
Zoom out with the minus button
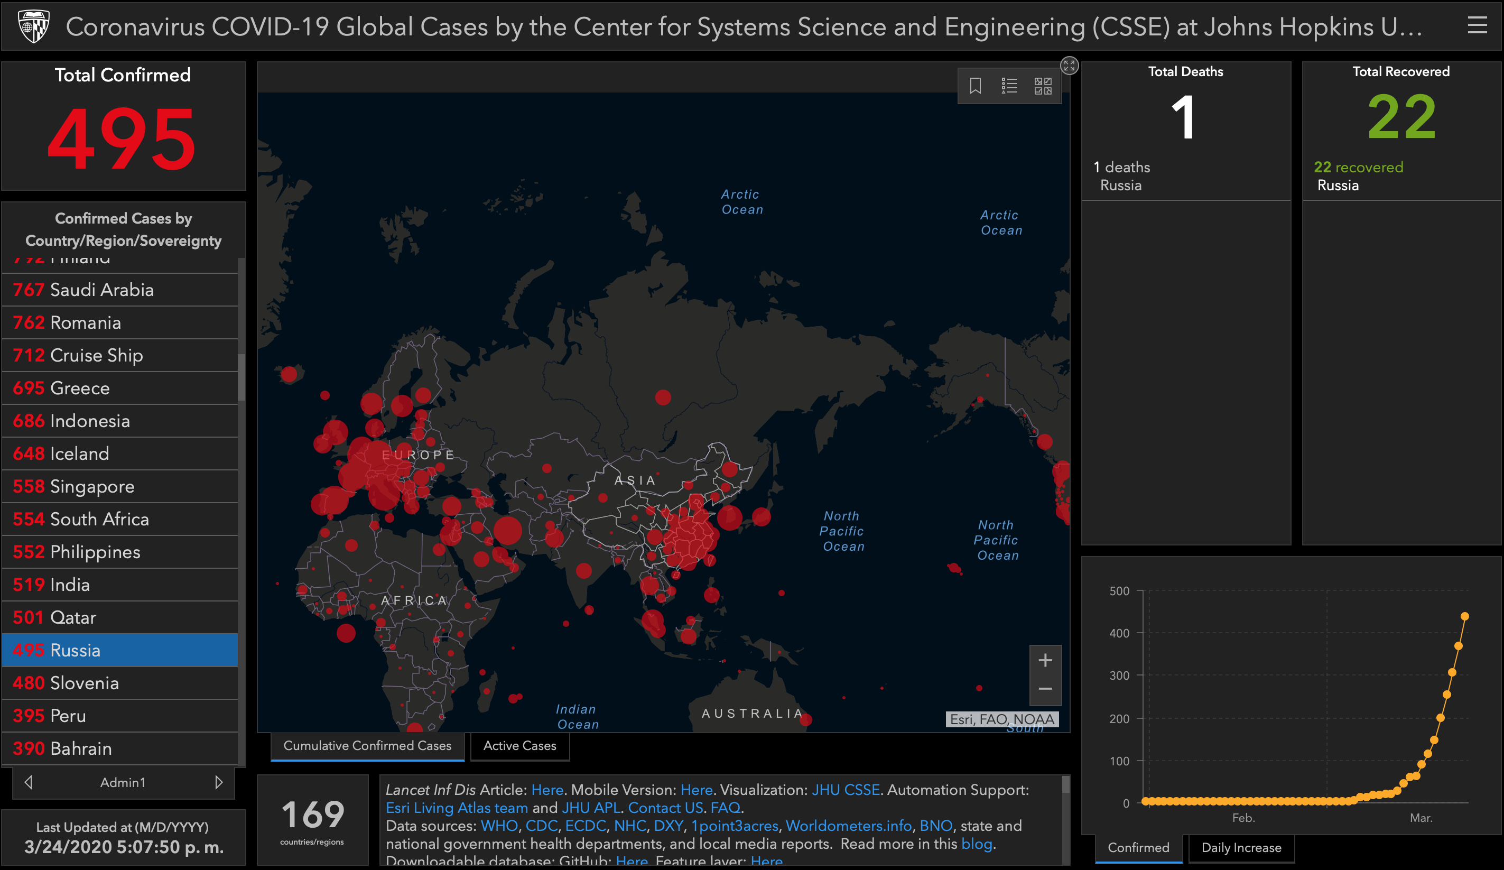coord(1045,689)
